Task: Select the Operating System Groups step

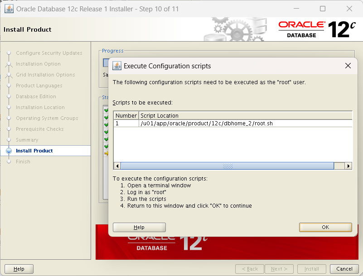Action: pyautogui.click(x=47, y=118)
